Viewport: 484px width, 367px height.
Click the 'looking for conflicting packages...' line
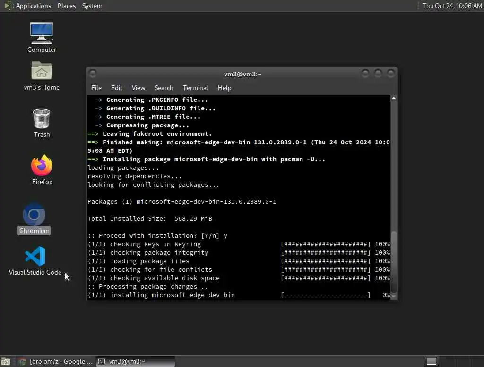point(154,185)
